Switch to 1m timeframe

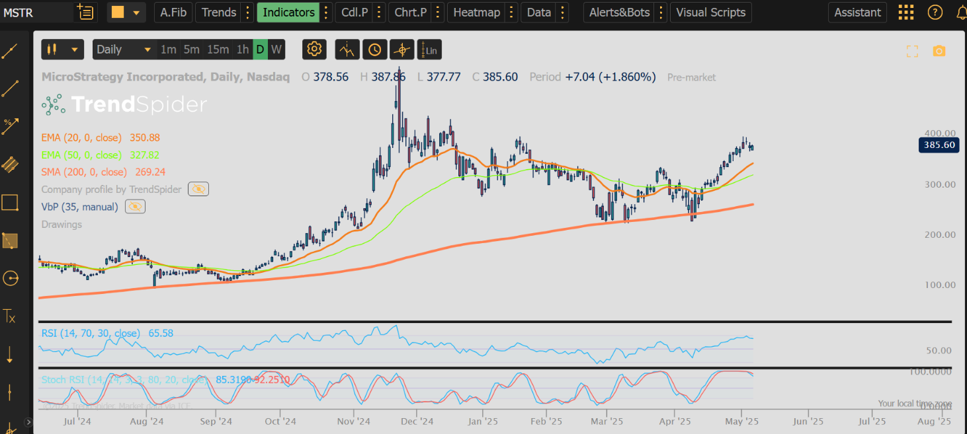pos(168,50)
